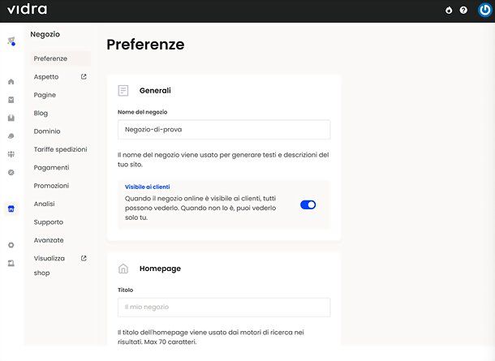Click the Visualizza shop link
The image size is (495, 361).
49,265
